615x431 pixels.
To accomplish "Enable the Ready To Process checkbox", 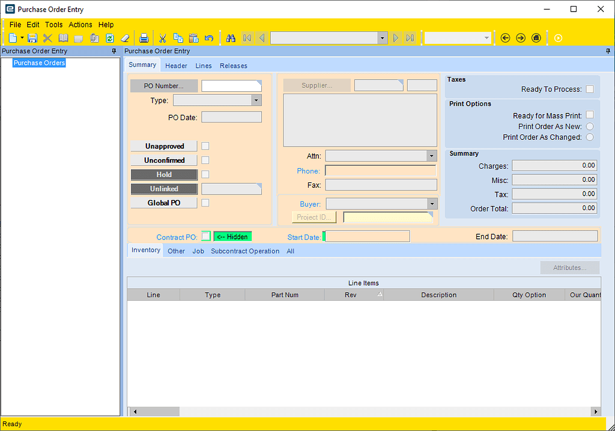I will click(x=590, y=88).
